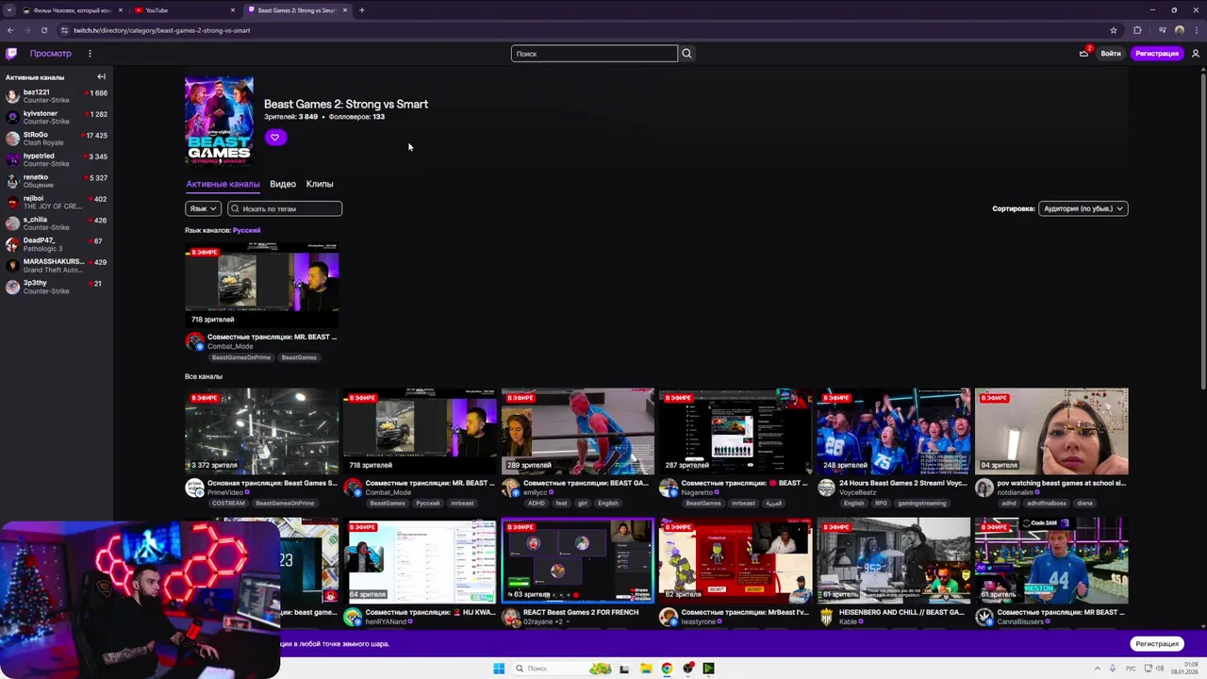This screenshot has height=679, width=1207.
Task: Click the Войти login button
Action: [x=1111, y=54]
